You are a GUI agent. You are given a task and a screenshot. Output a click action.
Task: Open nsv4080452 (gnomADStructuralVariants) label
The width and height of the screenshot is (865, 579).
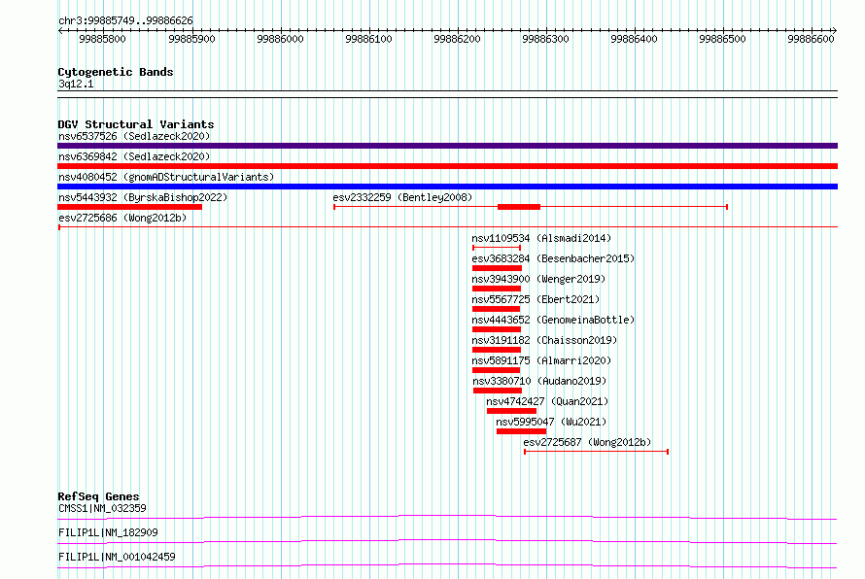(166, 177)
